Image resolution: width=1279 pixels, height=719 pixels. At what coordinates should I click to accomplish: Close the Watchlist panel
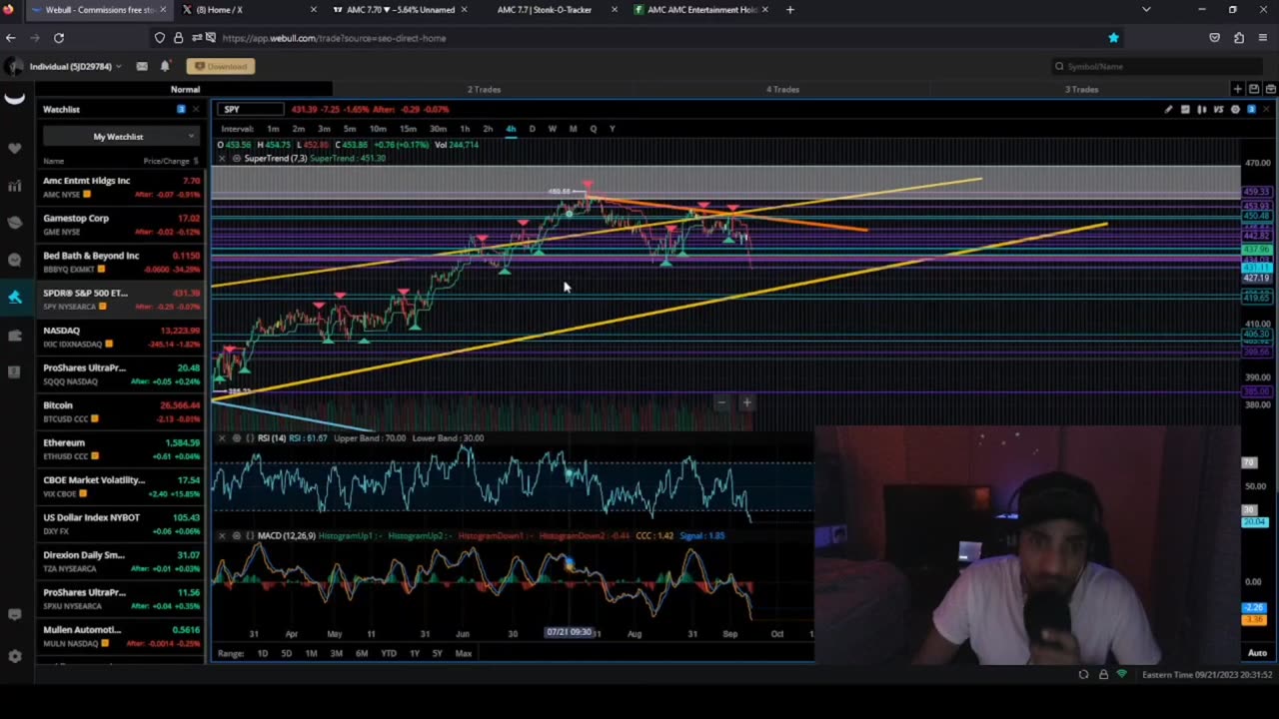(196, 109)
